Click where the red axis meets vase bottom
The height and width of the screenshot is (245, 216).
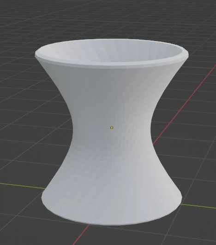pyautogui.click(x=89, y=225)
